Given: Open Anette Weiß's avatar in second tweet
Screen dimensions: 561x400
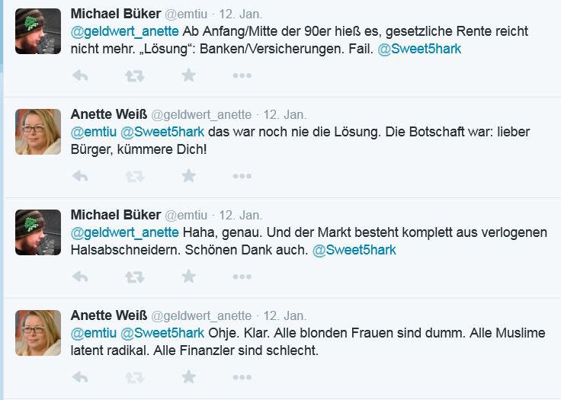Looking at the screenshot, I should click(38, 132).
